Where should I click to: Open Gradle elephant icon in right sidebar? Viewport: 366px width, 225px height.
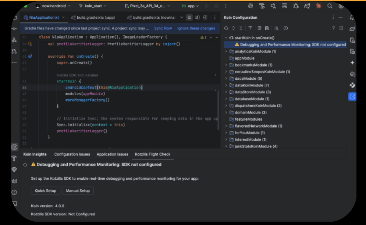pos(352,29)
